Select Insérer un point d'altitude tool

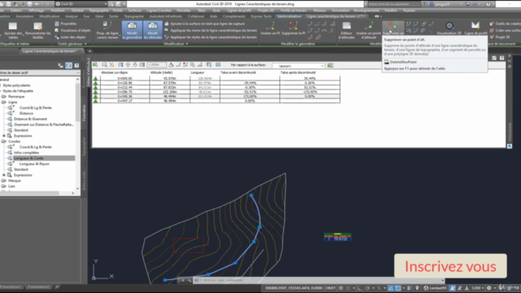pos(369,30)
